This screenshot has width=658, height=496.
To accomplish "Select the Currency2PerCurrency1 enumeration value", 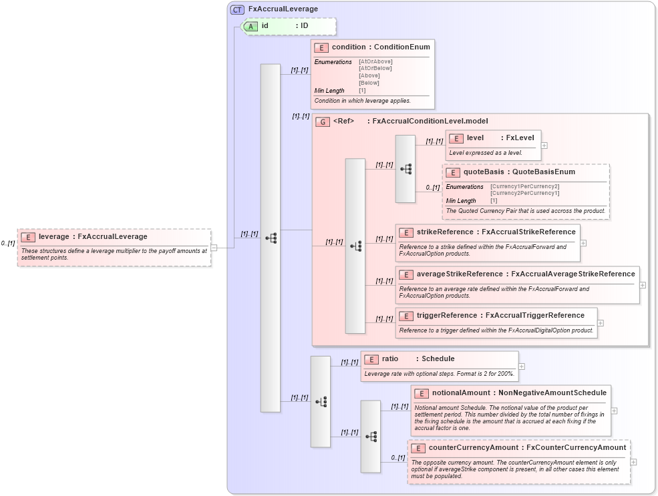I will tap(525, 194).
